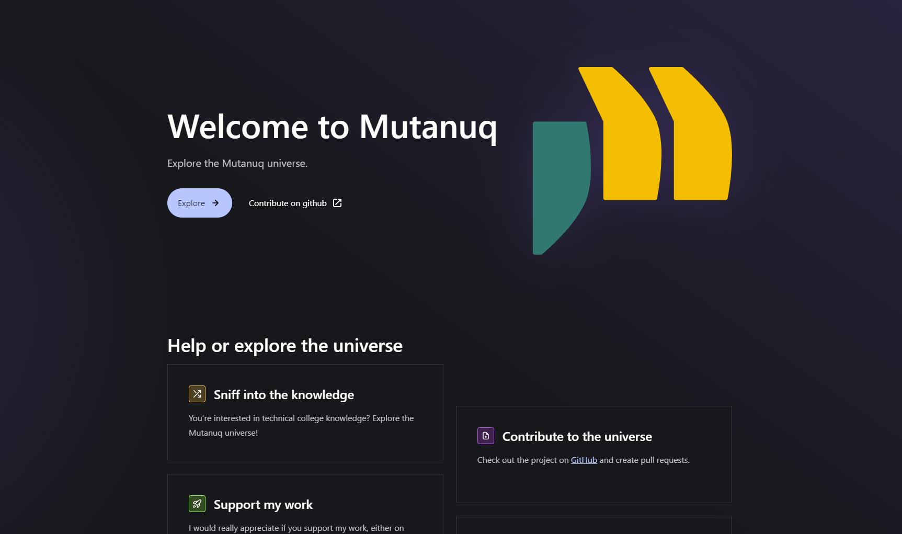Click the Explore button
Image resolution: width=902 pixels, height=534 pixels.
[199, 203]
